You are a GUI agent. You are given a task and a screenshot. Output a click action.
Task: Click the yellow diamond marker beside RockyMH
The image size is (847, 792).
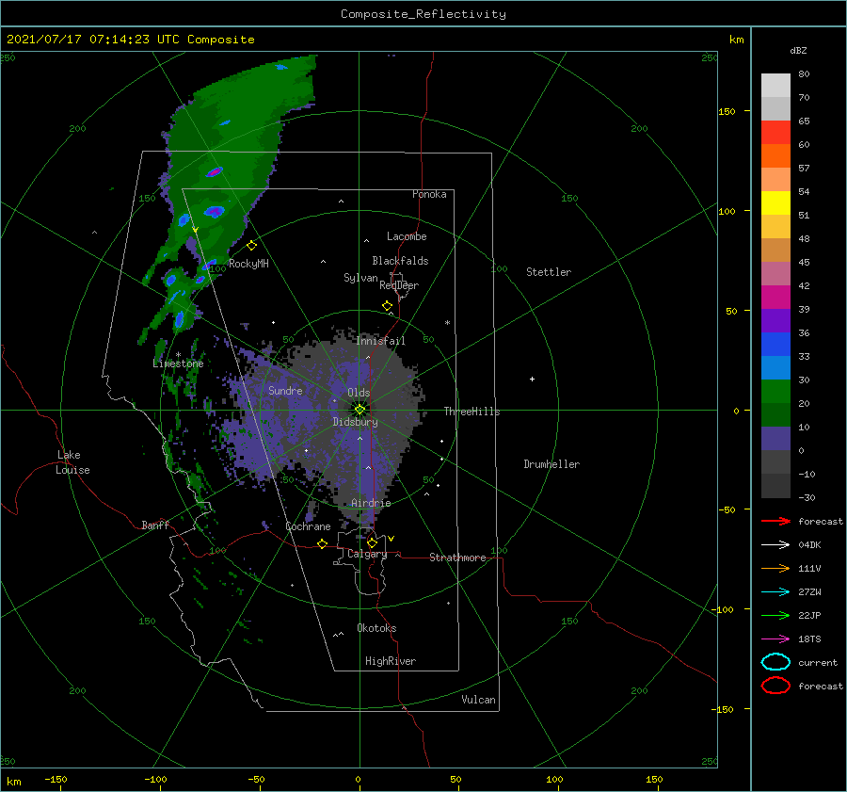tap(251, 246)
